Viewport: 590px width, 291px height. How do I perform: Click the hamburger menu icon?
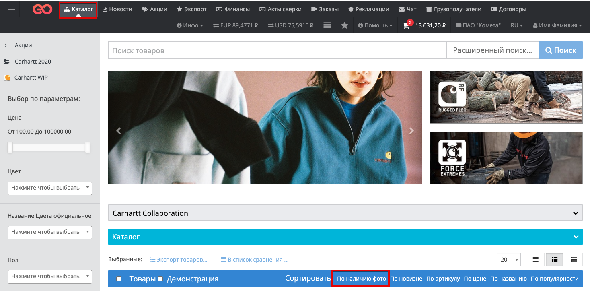click(11, 9)
